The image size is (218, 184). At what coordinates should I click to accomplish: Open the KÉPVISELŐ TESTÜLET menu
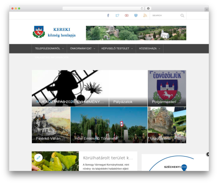coord(117,49)
